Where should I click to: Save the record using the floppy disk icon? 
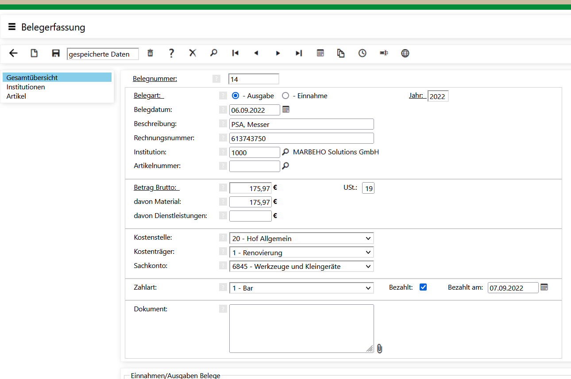56,54
